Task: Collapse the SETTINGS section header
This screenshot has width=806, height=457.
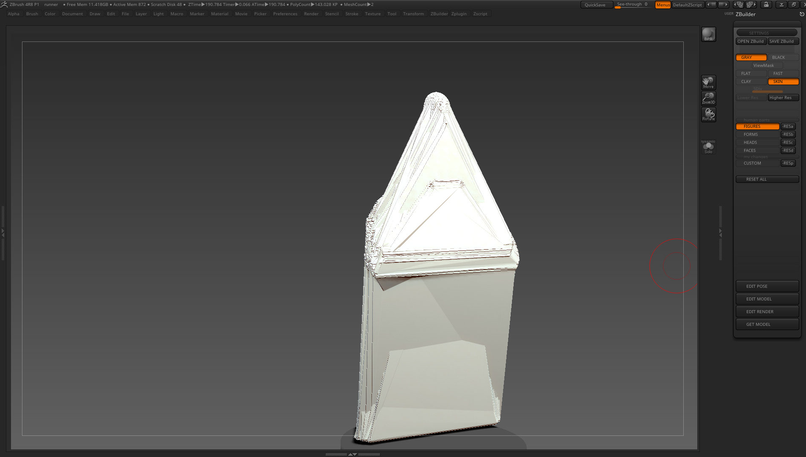Action: [767, 33]
